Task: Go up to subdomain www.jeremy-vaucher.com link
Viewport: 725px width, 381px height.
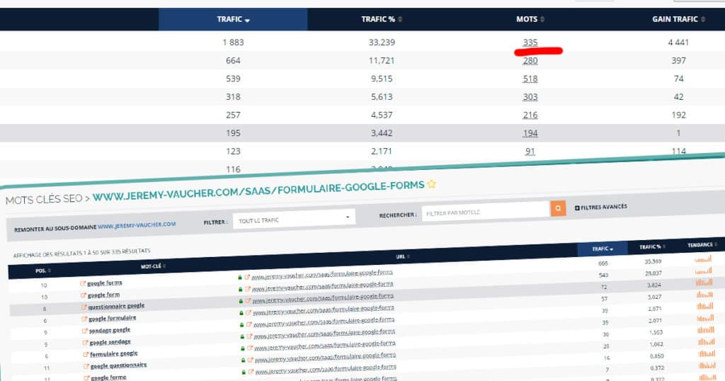Action: click(137, 225)
